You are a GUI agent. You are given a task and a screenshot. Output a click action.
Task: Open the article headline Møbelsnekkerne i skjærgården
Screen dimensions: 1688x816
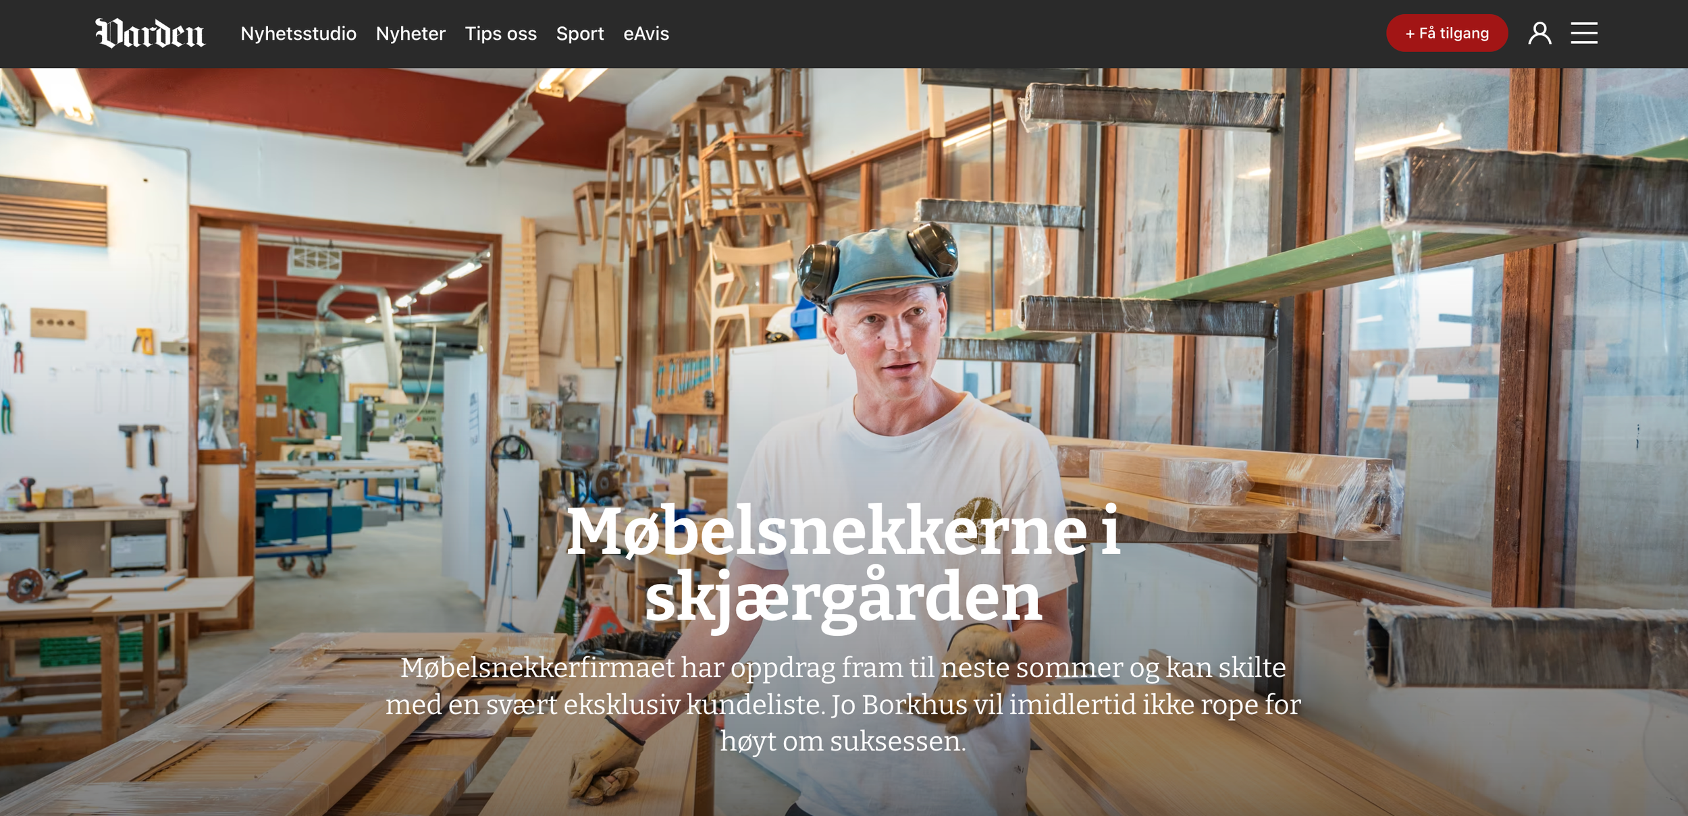843,564
